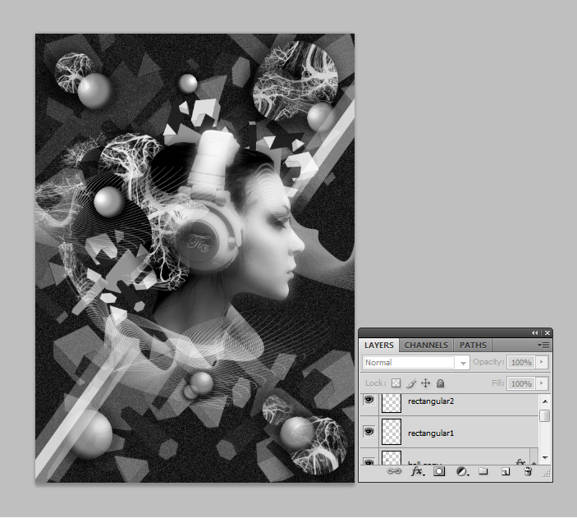The width and height of the screenshot is (577, 518).
Task: Open the layer style fx menu
Action: pyautogui.click(x=416, y=472)
